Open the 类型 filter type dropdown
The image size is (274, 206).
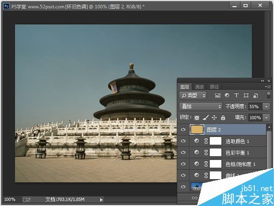[x=193, y=95]
